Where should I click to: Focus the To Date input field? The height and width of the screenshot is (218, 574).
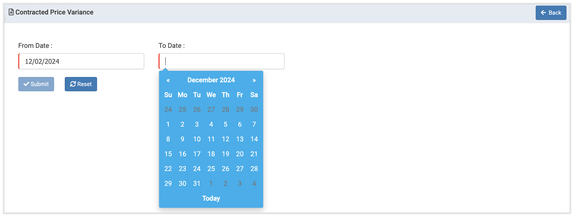tap(222, 61)
